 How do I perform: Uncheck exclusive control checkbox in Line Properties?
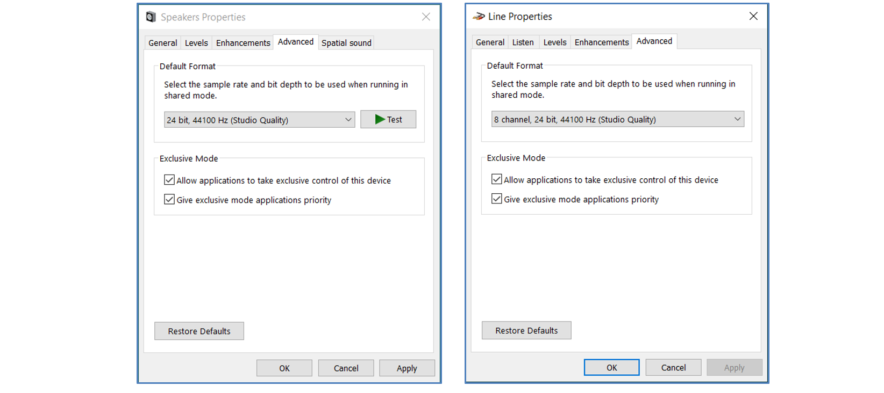tap(497, 179)
